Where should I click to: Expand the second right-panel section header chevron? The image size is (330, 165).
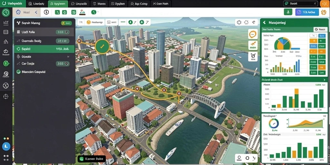(x=324, y=80)
